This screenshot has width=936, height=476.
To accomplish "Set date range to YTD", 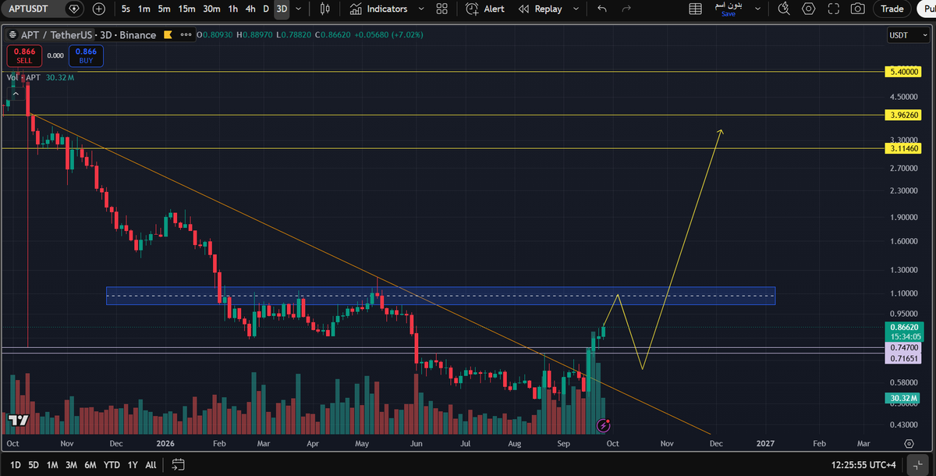I will [x=112, y=465].
